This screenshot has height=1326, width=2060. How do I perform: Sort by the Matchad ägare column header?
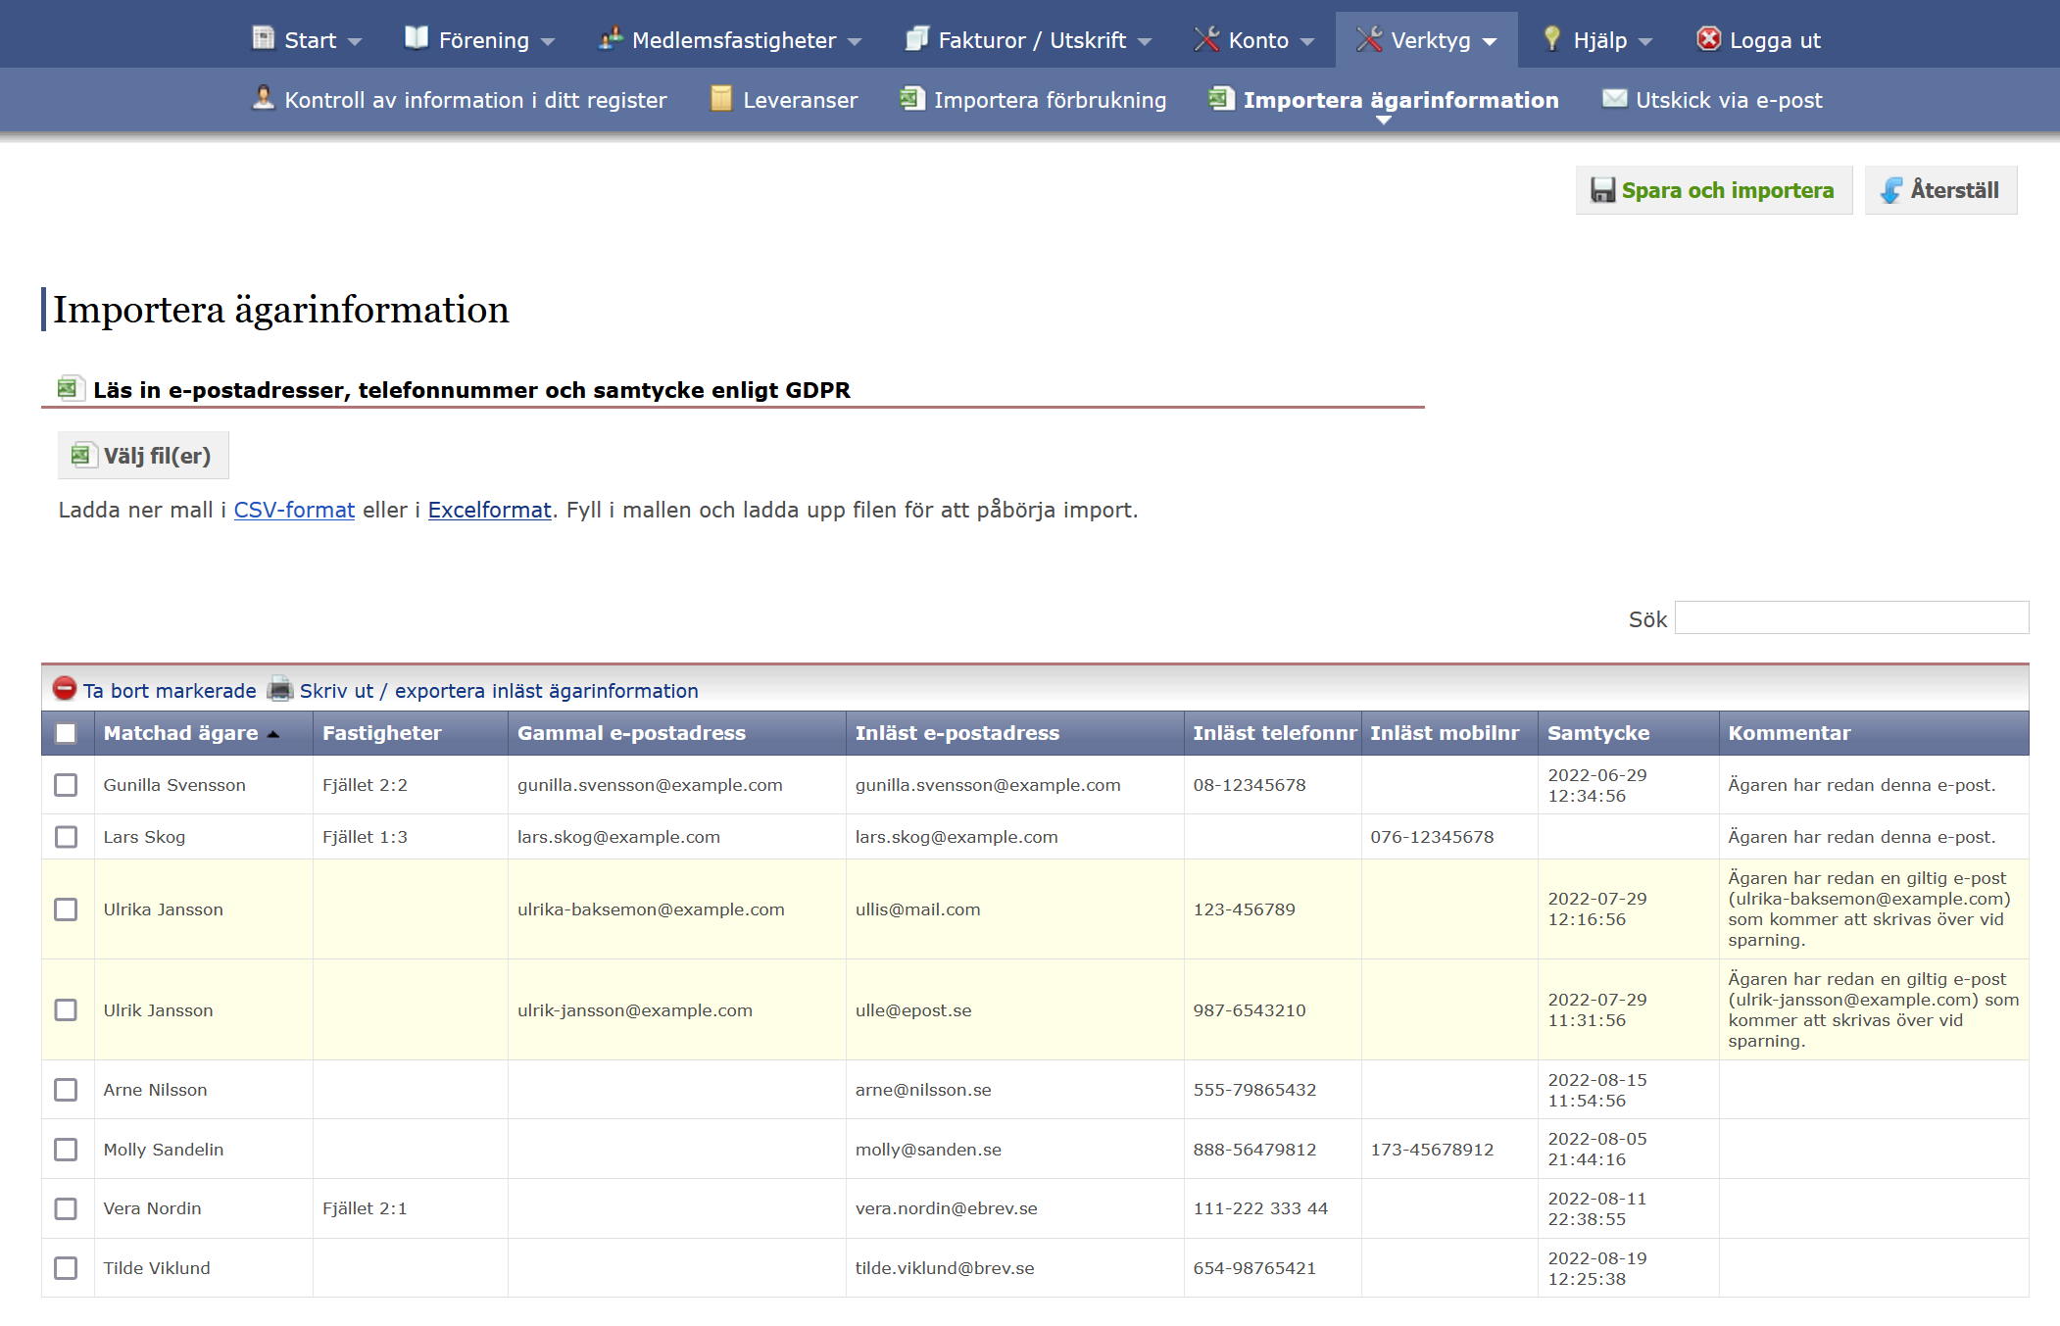point(181,733)
